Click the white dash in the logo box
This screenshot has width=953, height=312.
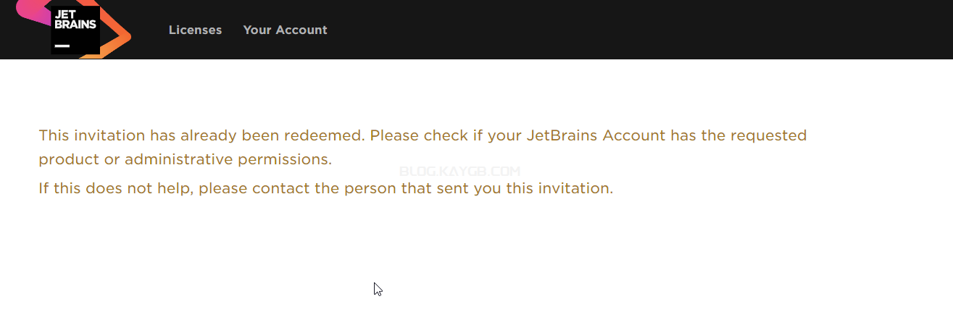(x=62, y=46)
